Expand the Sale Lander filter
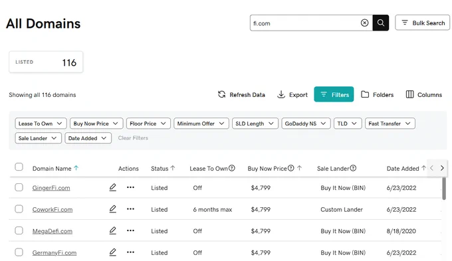Screen dimensions: 452x261 38,138
